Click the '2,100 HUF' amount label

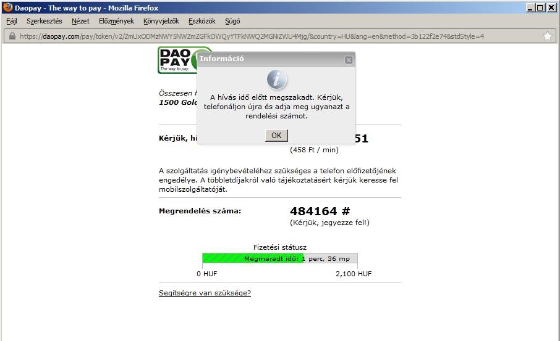coord(354,274)
